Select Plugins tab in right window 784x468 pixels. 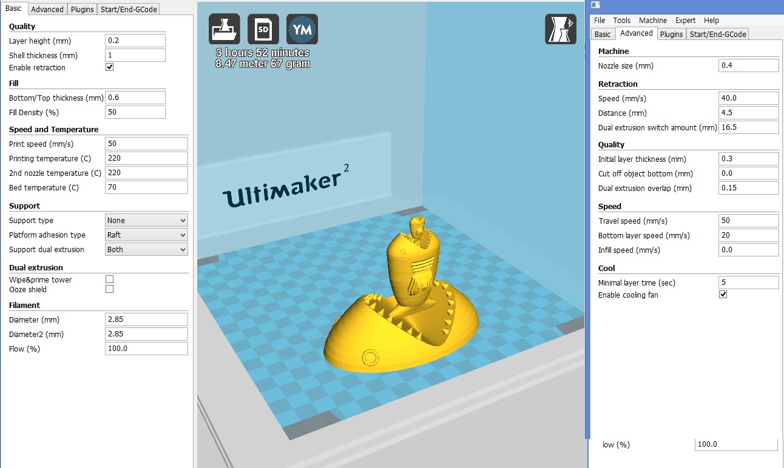click(672, 35)
